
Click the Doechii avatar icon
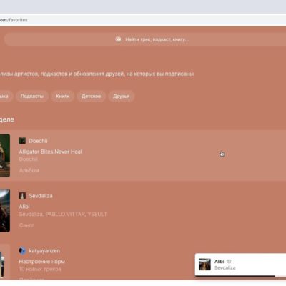(22, 141)
